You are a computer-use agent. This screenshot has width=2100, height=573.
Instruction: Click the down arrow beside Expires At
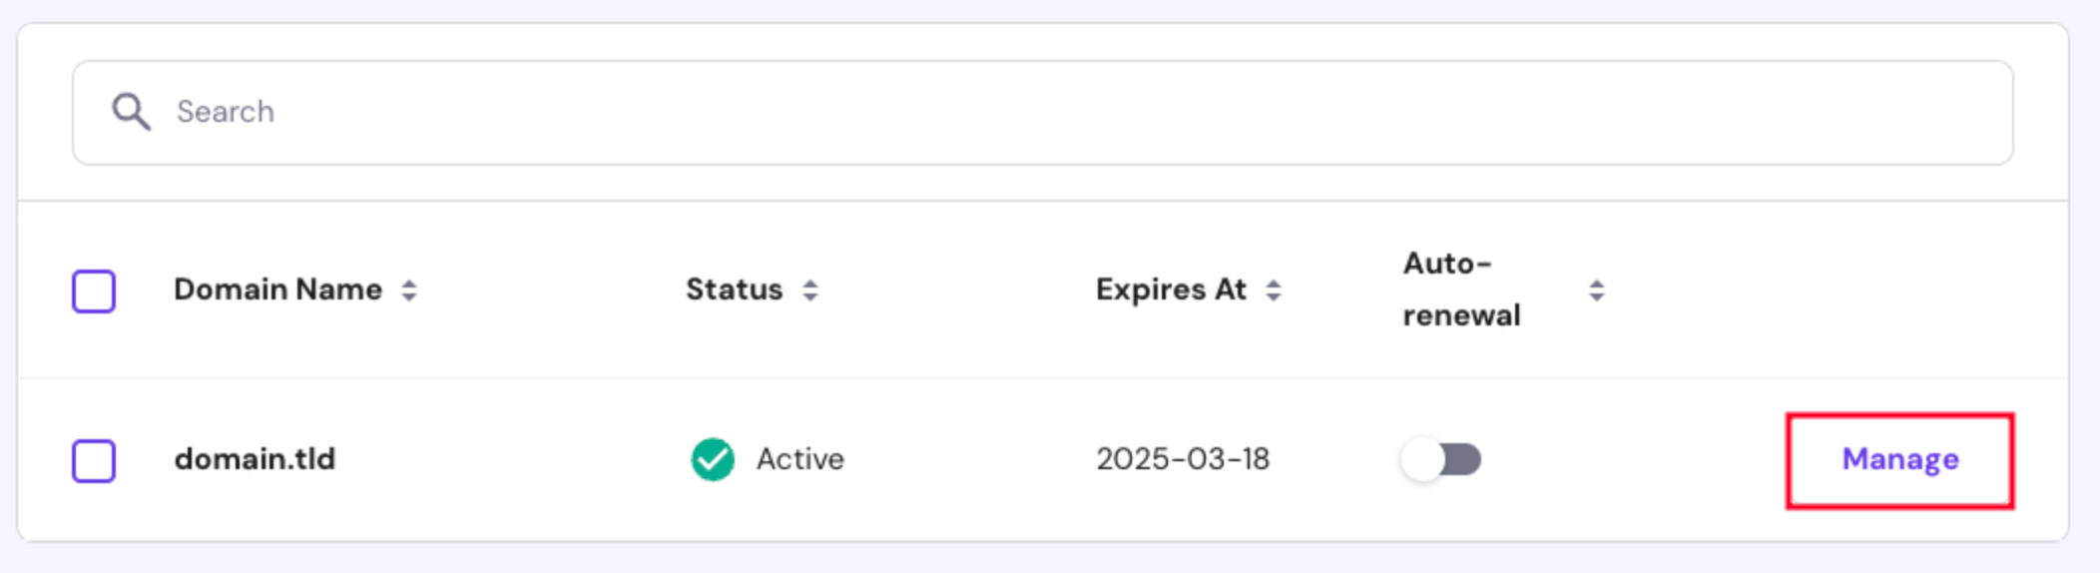point(1274,297)
